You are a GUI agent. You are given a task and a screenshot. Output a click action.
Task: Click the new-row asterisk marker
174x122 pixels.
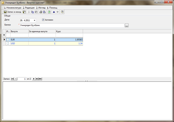click(x=4, y=35)
